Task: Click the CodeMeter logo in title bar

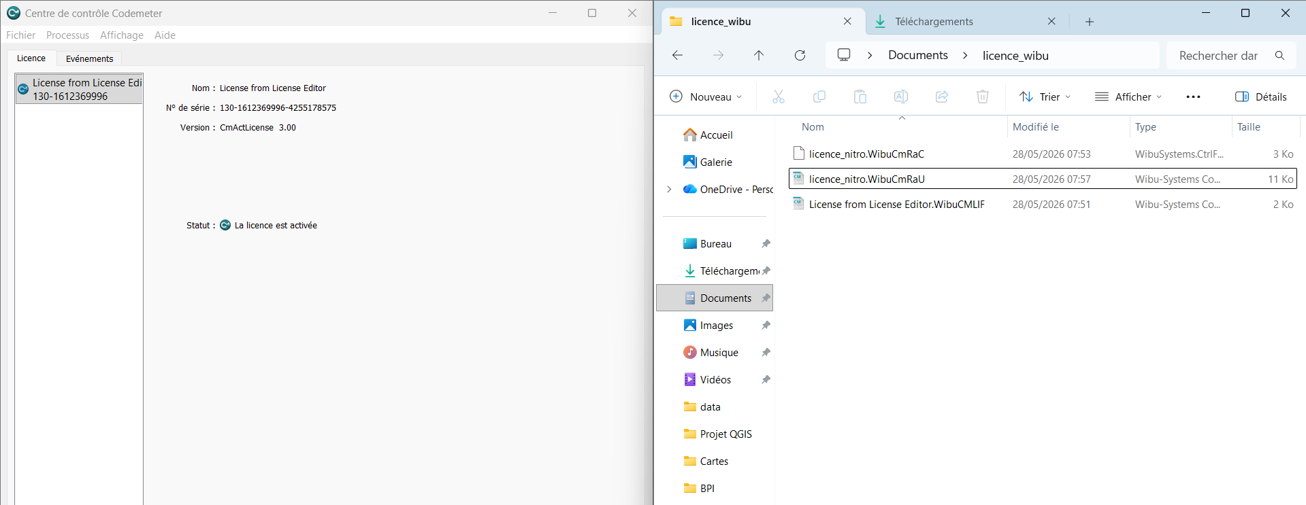Action: tap(13, 13)
